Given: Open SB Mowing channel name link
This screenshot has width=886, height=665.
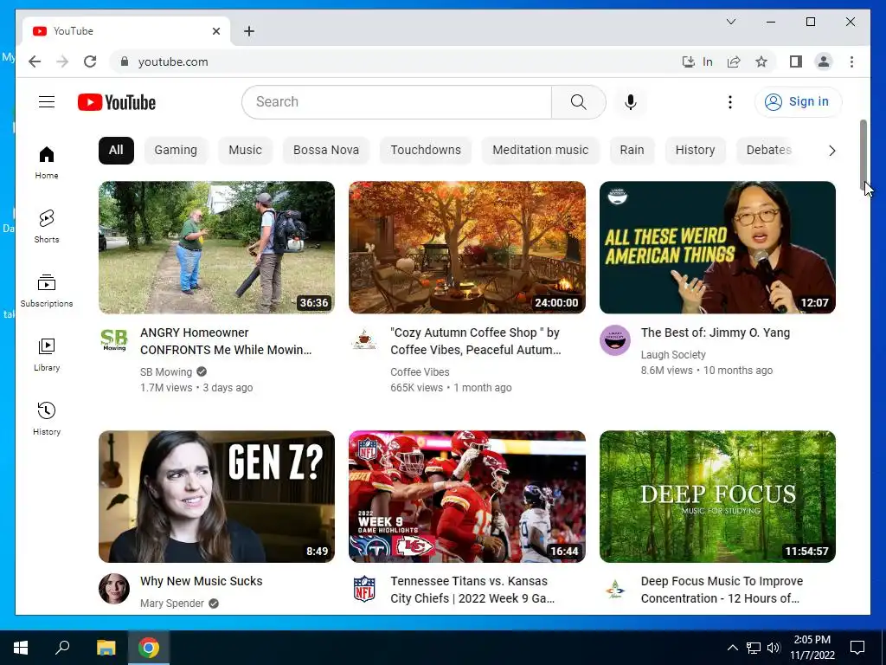Looking at the screenshot, I should pos(166,372).
